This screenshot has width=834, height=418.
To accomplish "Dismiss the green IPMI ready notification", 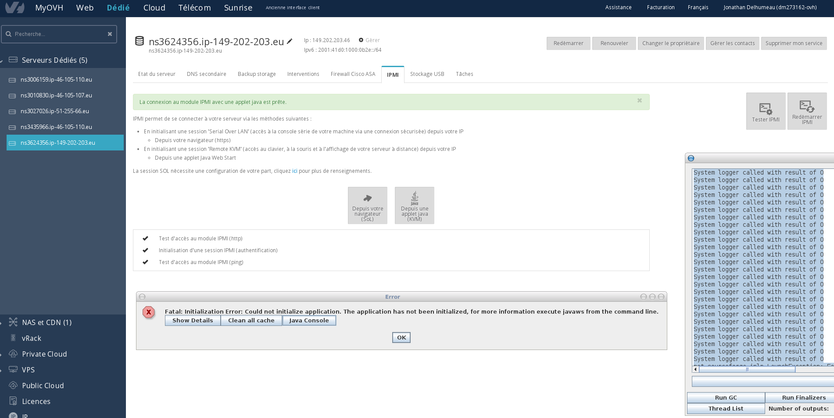I will [640, 100].
